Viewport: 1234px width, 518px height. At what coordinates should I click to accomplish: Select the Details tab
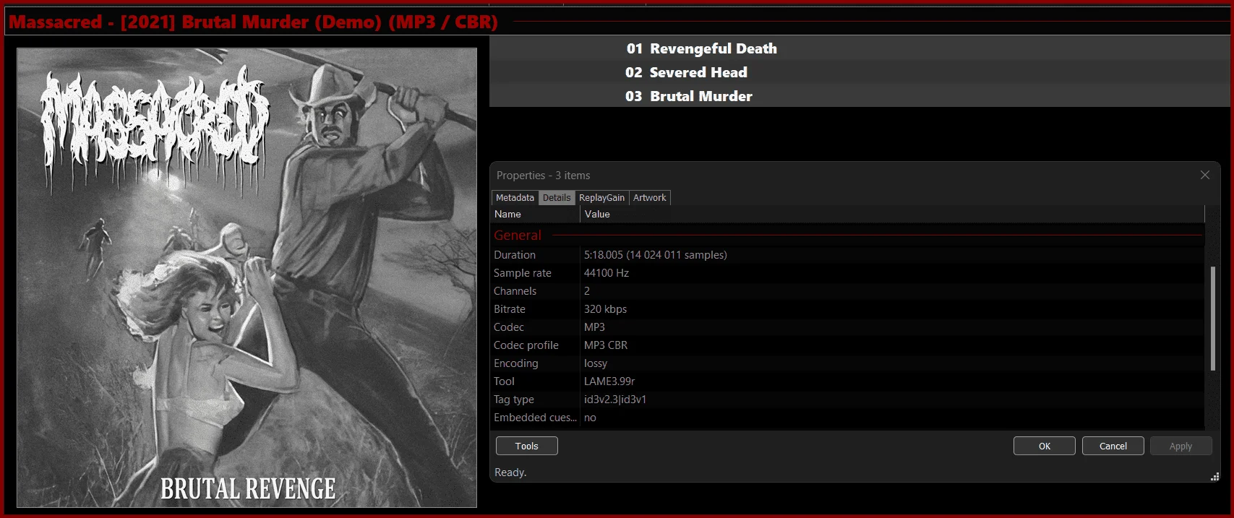[557, 197]
